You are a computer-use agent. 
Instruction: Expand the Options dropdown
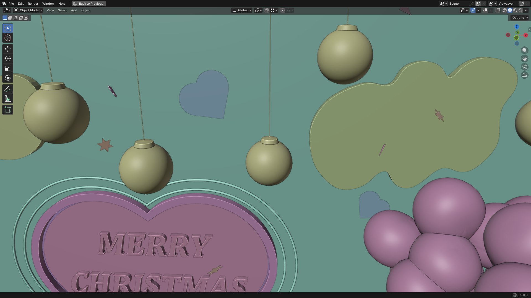(x=520, y=18)
